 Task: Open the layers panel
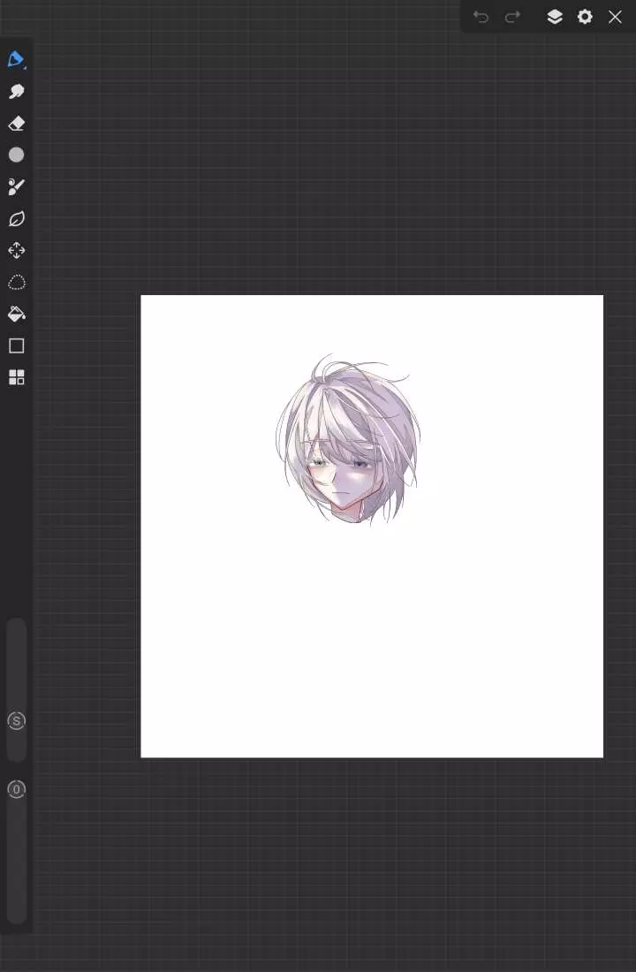(555, 17)
